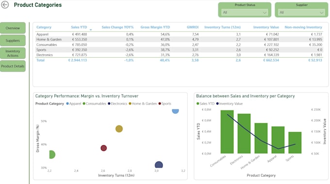Select the Apparel bar in chart
Viewport: 330px width, 184px height.
click(278, 140)
